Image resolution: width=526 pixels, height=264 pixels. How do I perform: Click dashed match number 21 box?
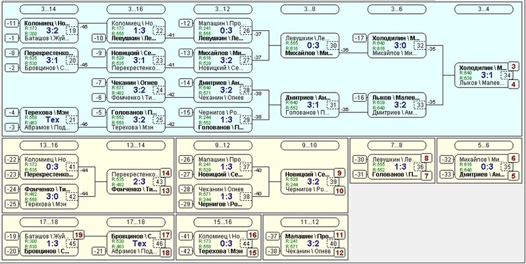coord(71,120)
